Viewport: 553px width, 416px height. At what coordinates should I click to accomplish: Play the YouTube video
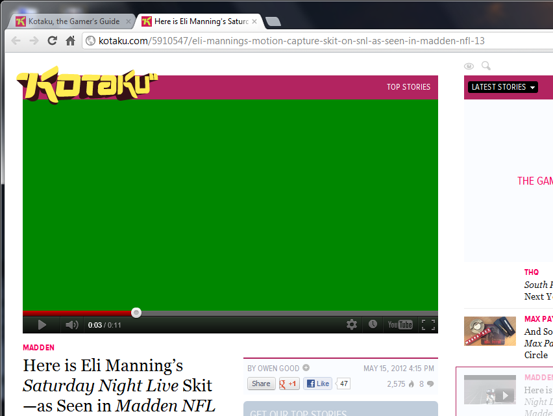tap(42, 325)
